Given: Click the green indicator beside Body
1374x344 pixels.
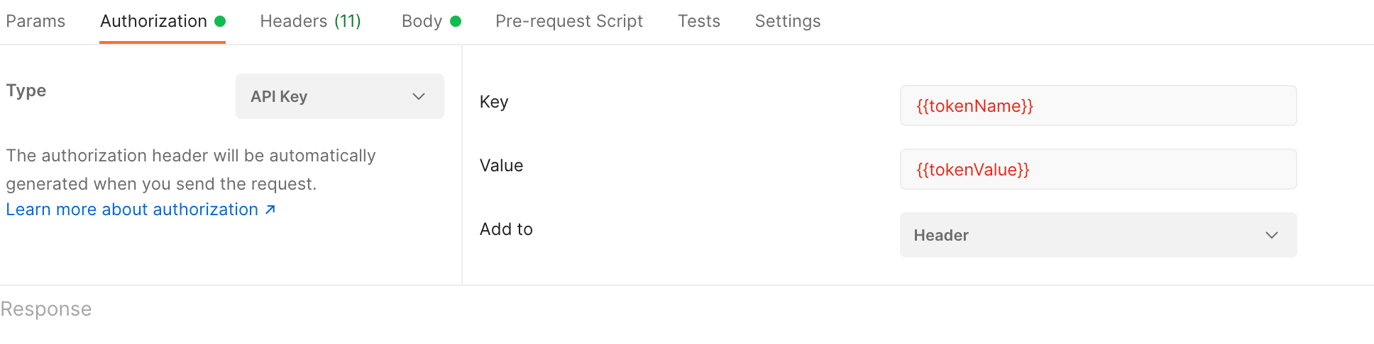Looking at the screenshot, I should tap(456, 21).
